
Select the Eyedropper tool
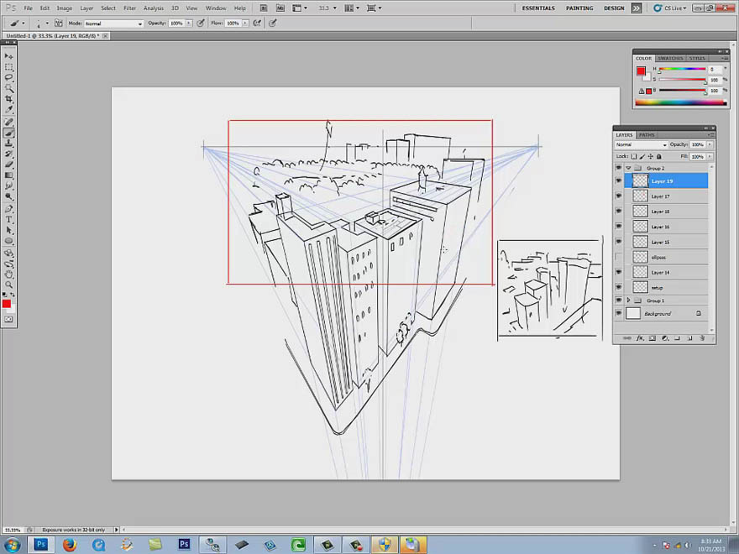(8, 110)
